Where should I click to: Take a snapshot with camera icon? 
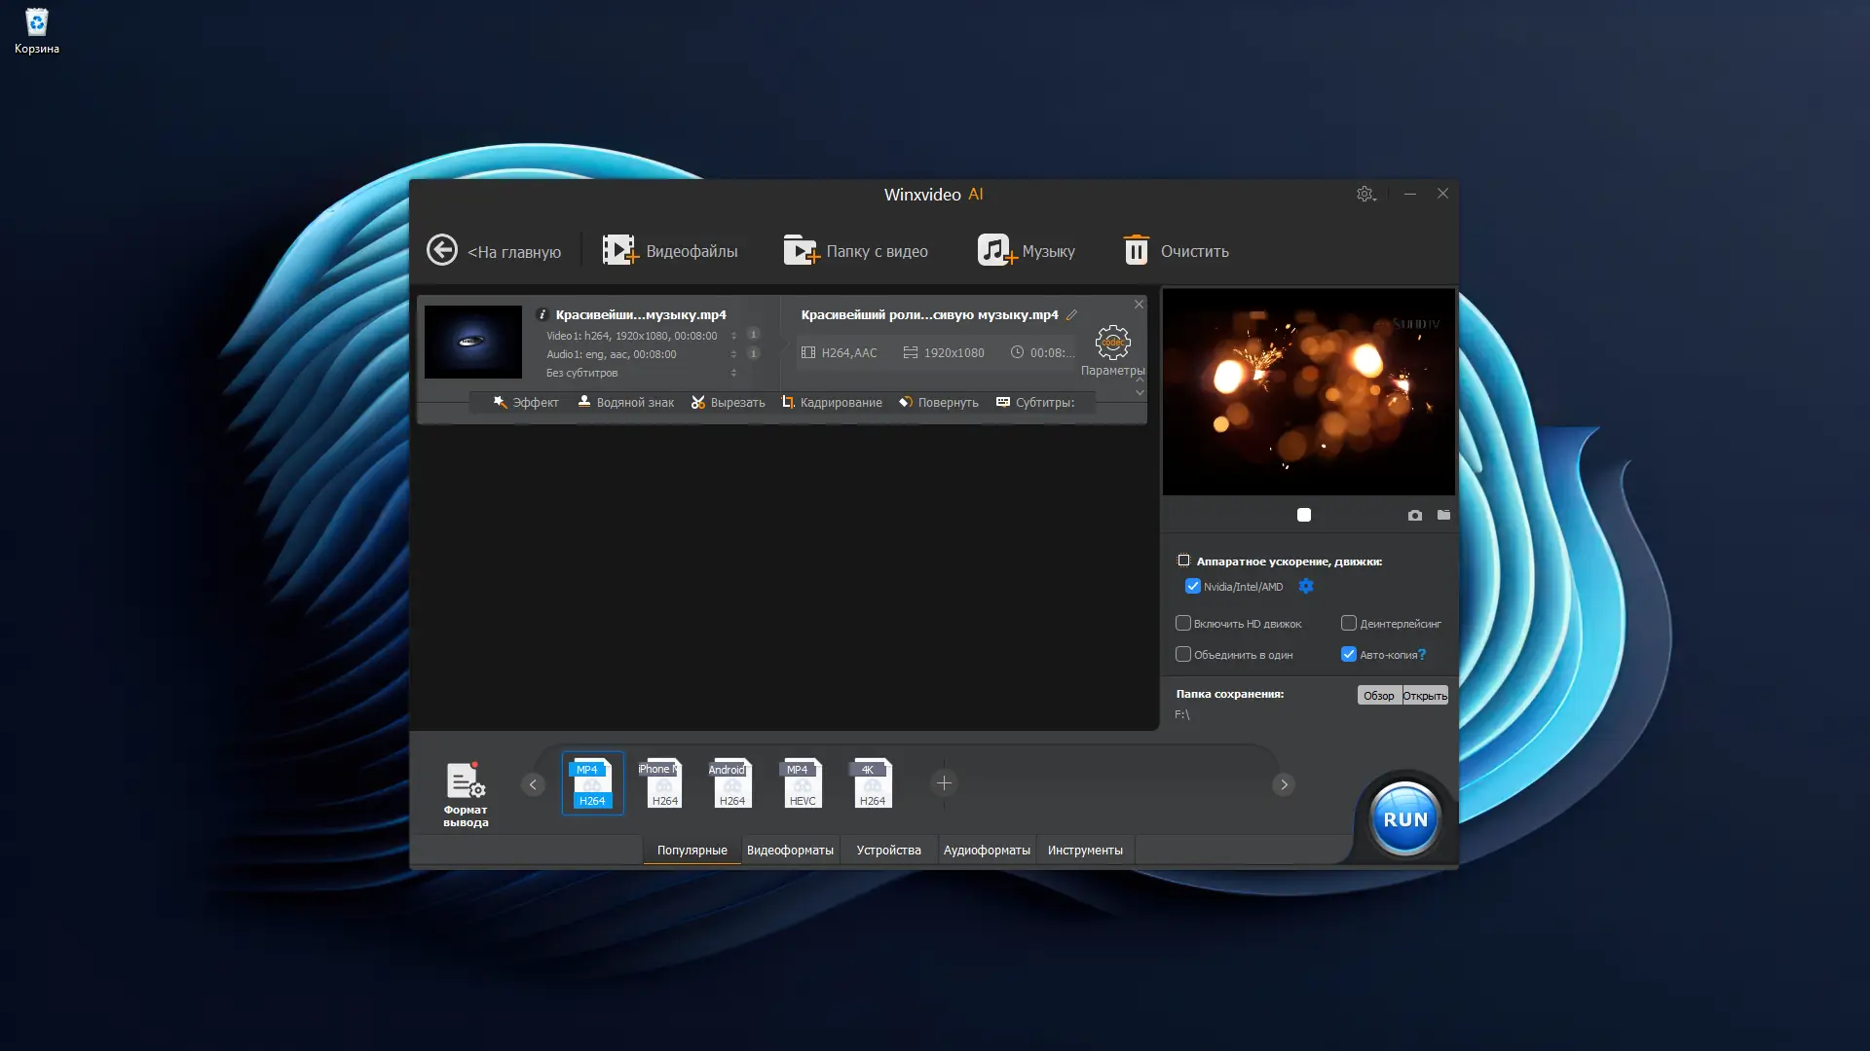tap(1414, 515)
